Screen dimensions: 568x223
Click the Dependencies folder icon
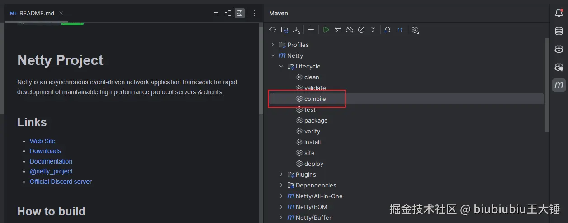tap(291, 185)
